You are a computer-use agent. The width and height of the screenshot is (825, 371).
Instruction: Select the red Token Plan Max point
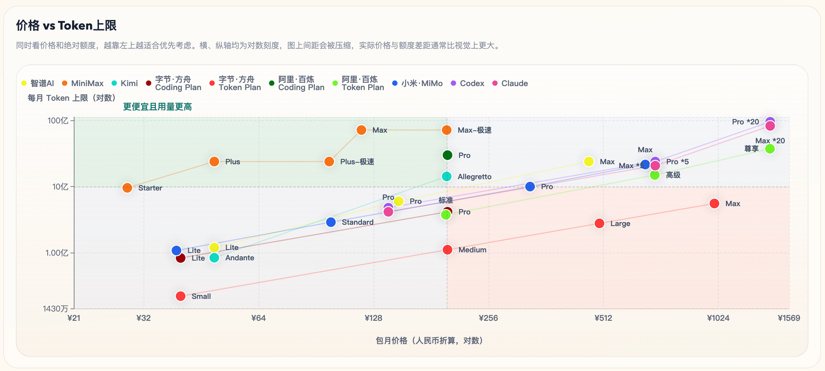(x=714, y=203)
